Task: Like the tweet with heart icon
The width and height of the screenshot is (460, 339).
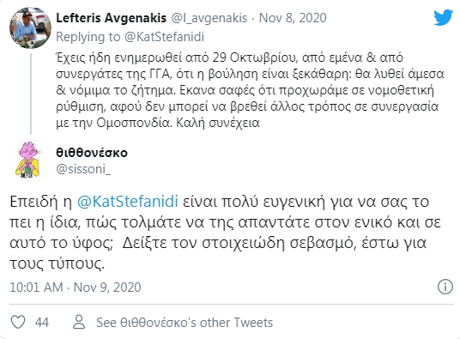Action: click(18, 322)
